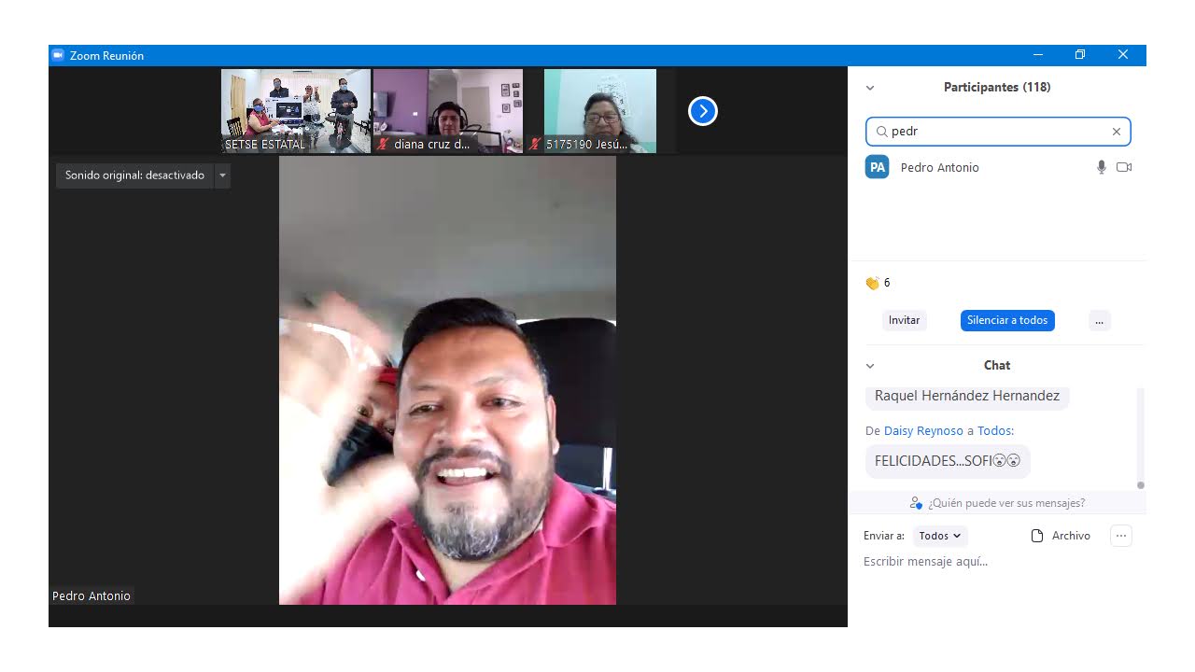Attach a file with Archivo button
This screenshot has height=672, width=1195.
click(x=1061, y=536)
